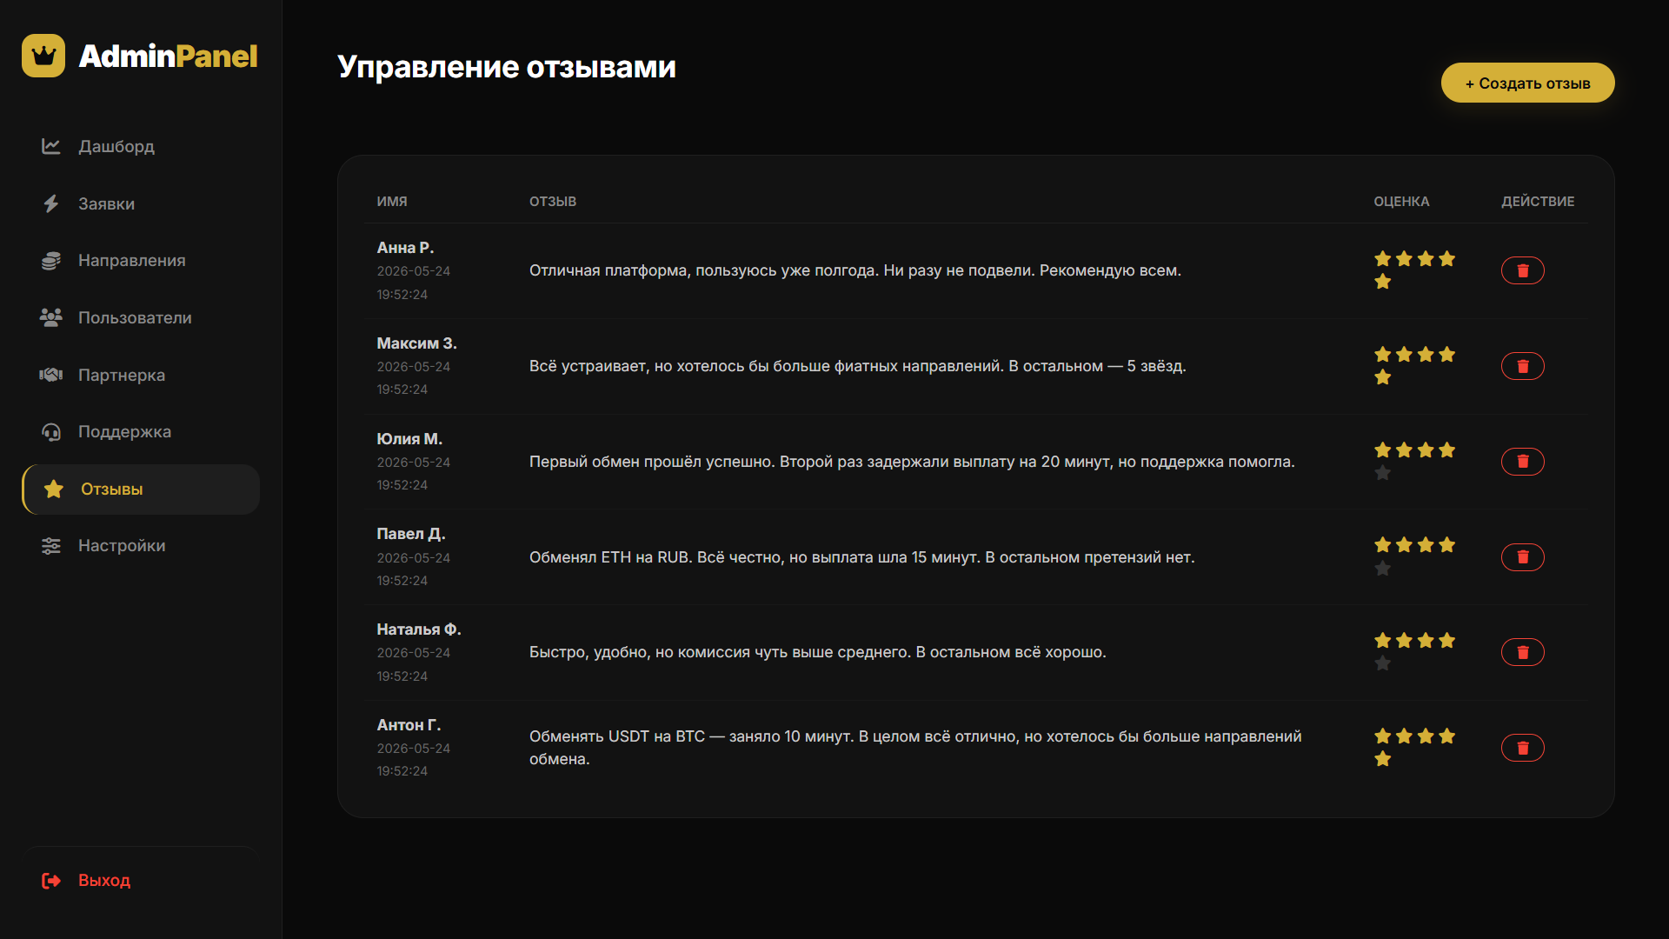Click the + Создать отзыв button
This screenshot has width=1669, height=939.
click(1527, 83)
